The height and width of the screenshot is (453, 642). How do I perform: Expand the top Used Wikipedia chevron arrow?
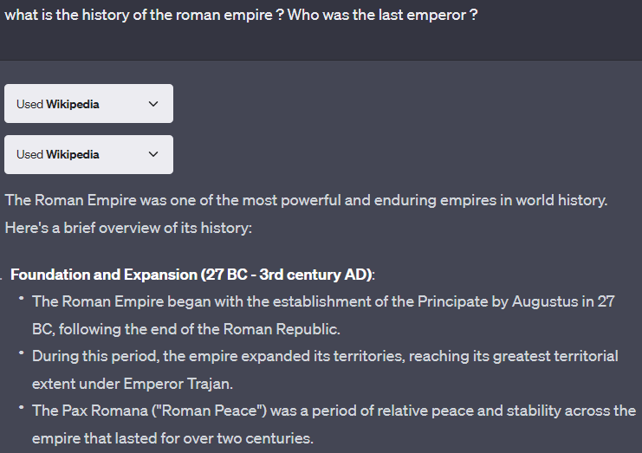click(x=153, y=104)
